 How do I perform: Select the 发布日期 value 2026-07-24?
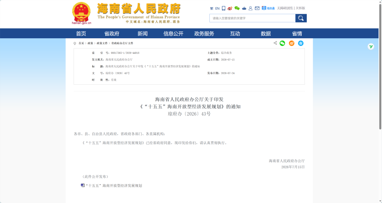228,73
